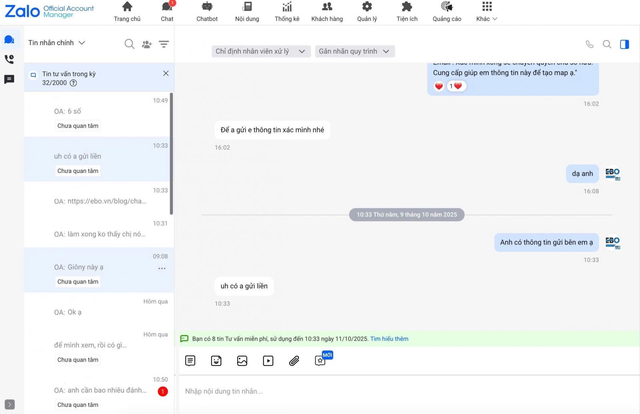The image size is (640, 414).
Task: Attach an image to the message
Action: [242, 361]
